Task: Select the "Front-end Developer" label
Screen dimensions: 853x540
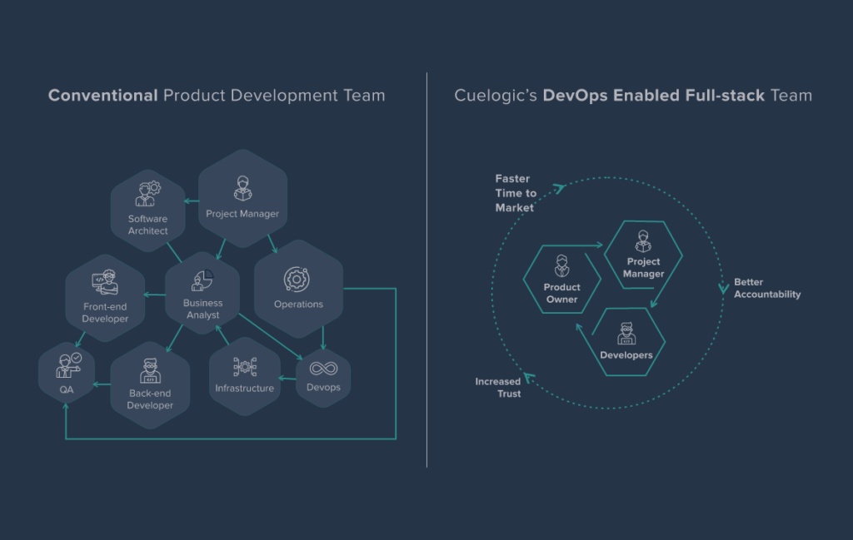Action: pyautogui.click(x=105, y=313)
